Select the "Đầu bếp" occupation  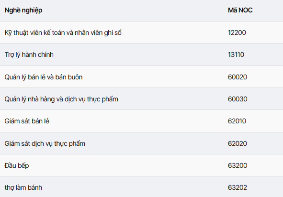tap(17, 165)
